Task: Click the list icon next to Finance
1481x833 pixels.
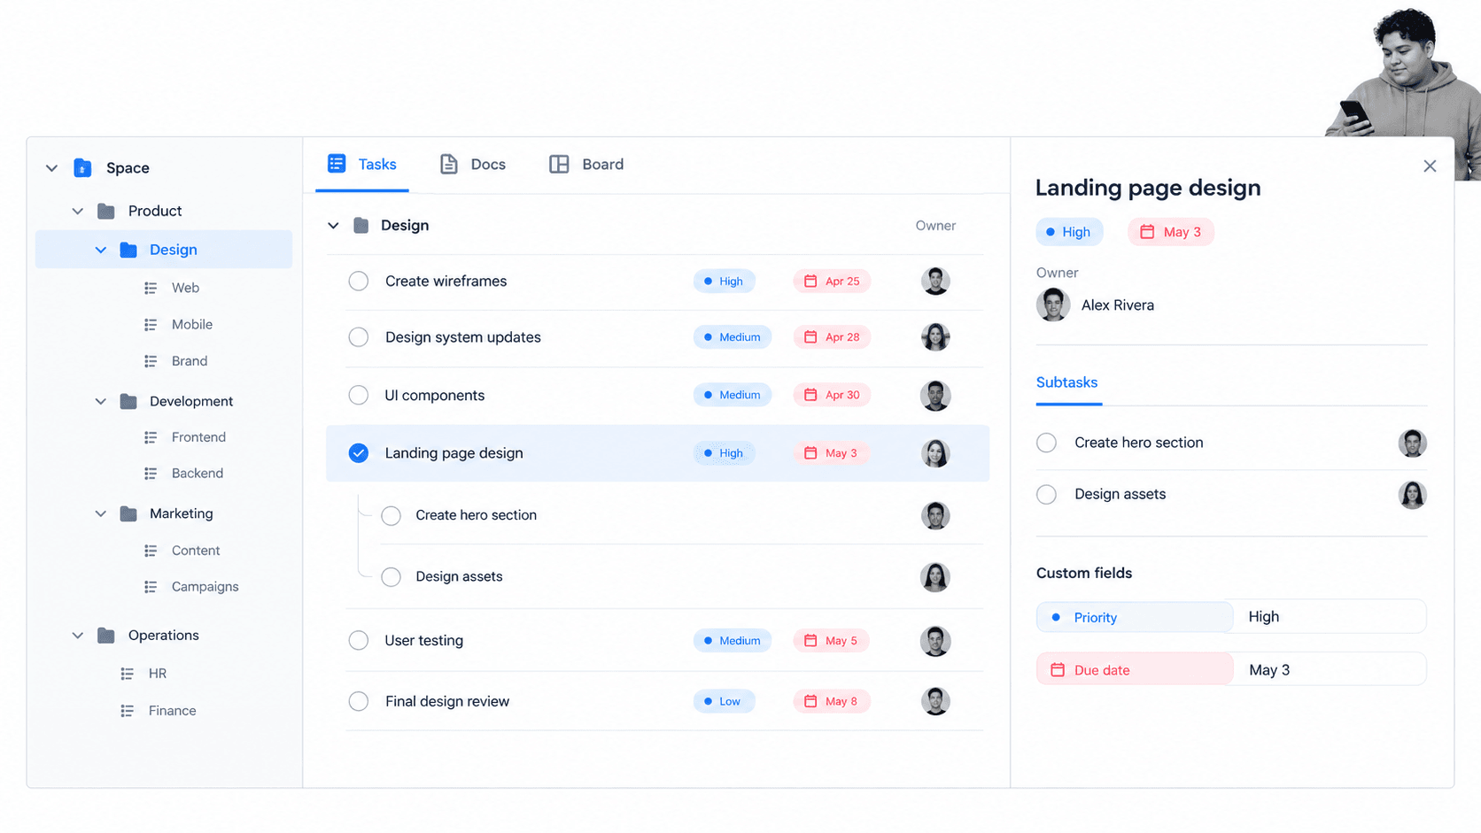Action: click(128, 711)
